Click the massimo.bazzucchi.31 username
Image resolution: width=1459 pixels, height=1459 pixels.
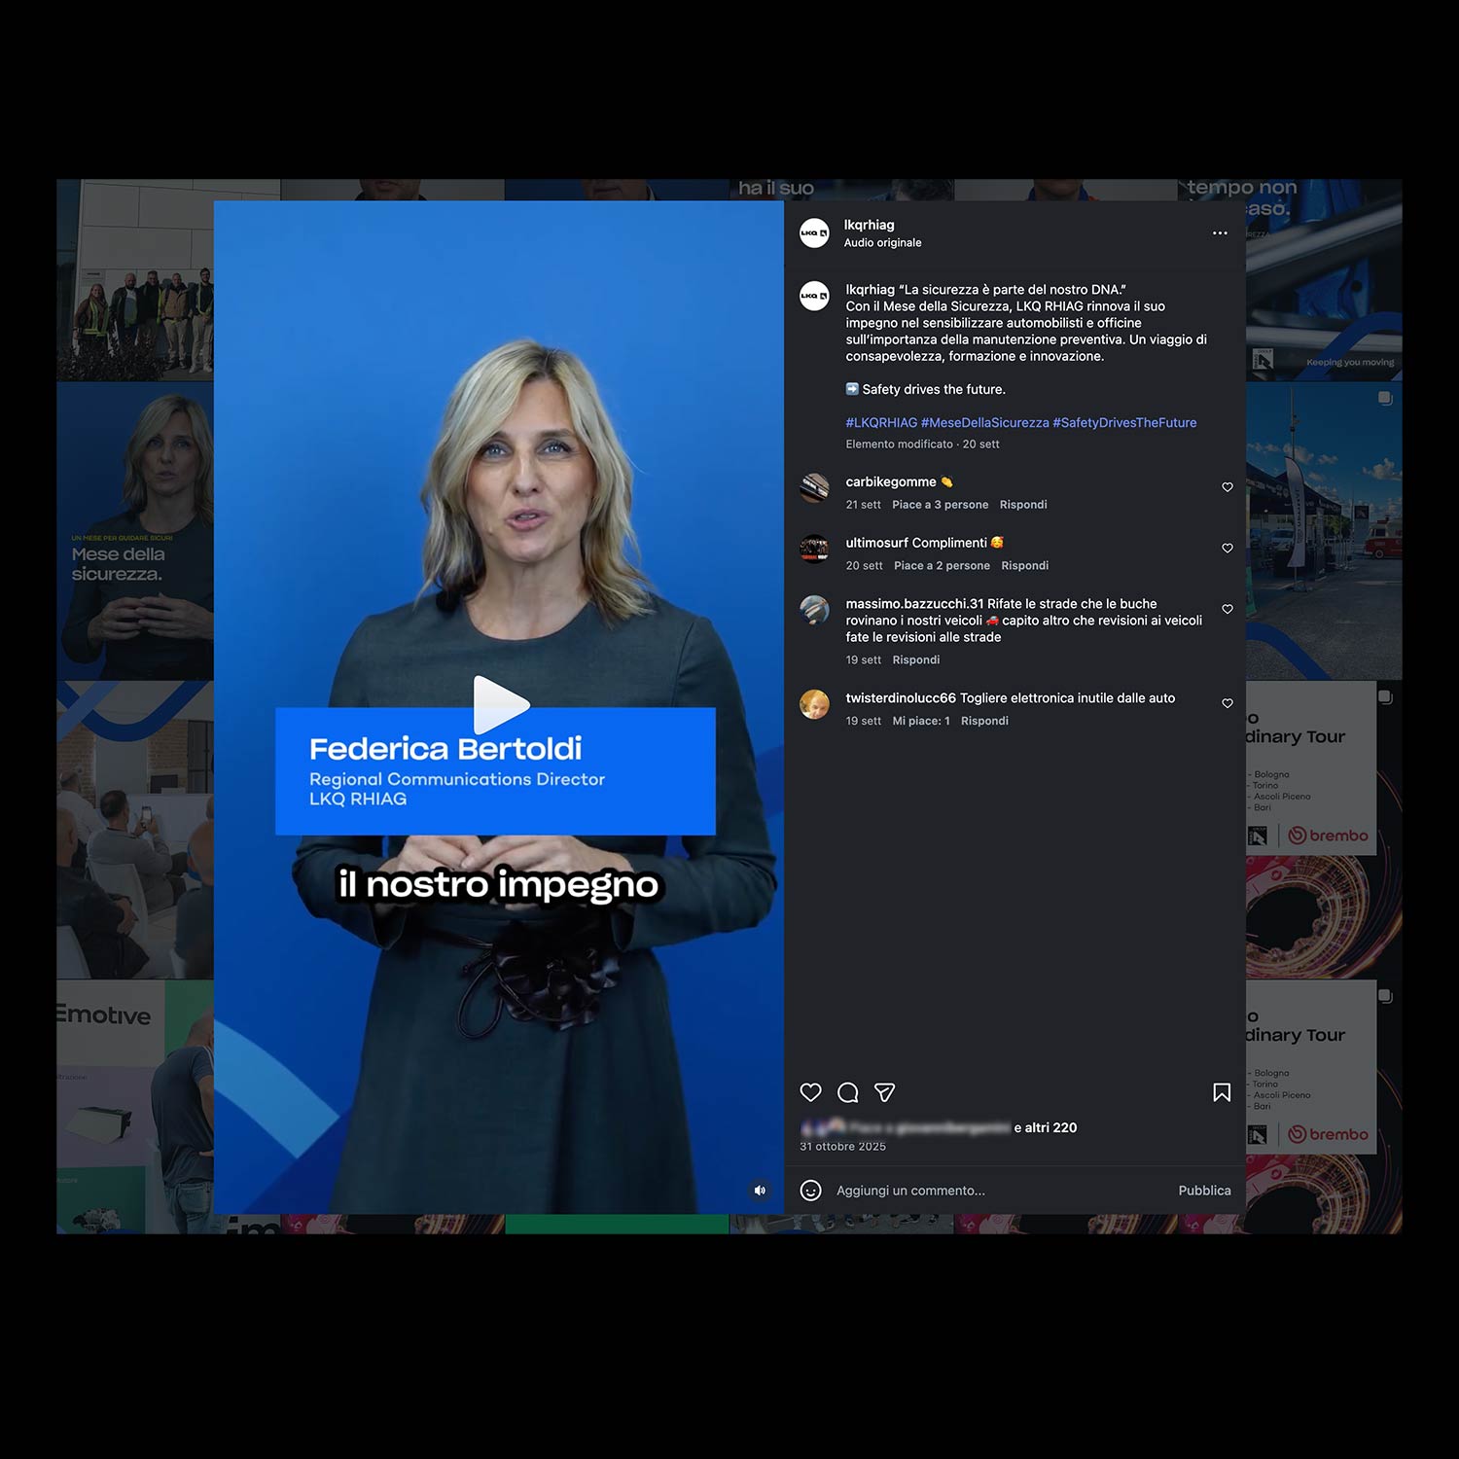(914, 604)
